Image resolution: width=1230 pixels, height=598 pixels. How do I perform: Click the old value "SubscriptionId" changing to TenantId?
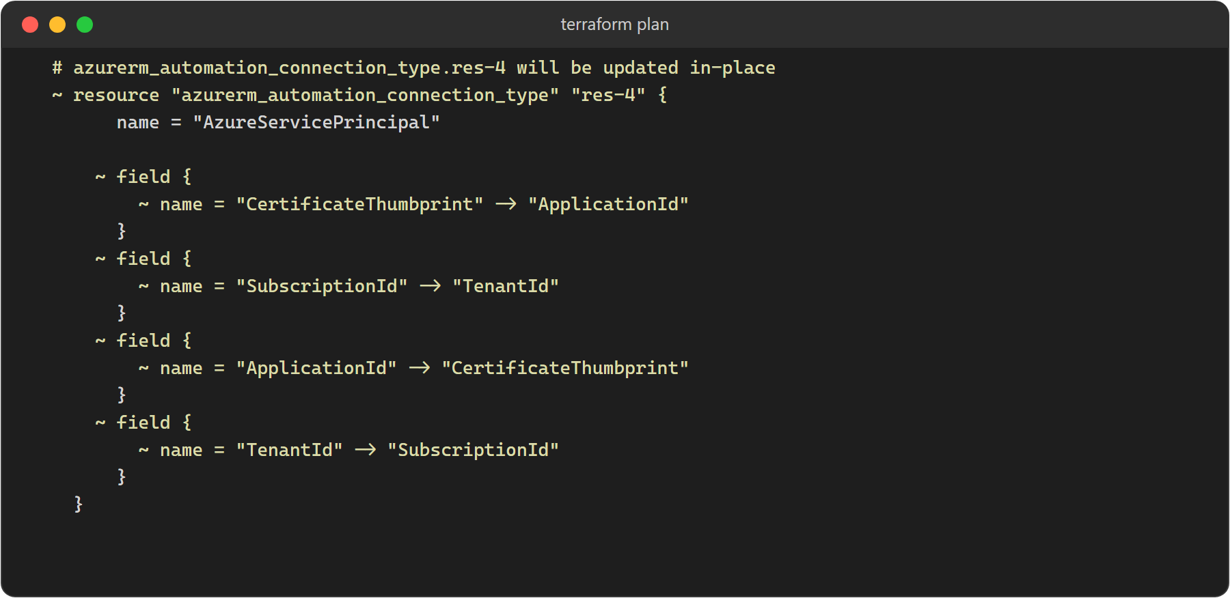point(322,286)
